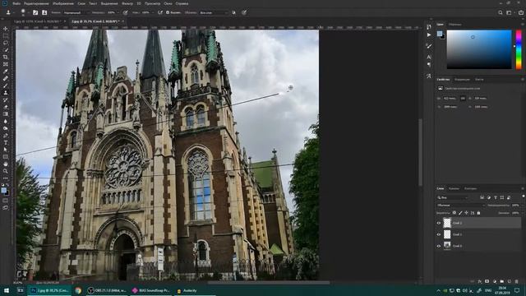Open the Edit Toolbar three-dots menu
Viewport: 526px width, 296px height.
(x=6, y=178)
